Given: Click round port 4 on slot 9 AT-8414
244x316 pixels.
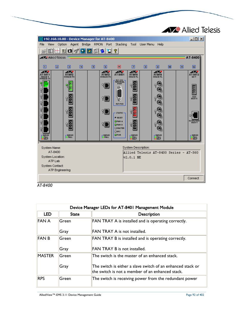Looking at the screenshot, I should (159, 125).
